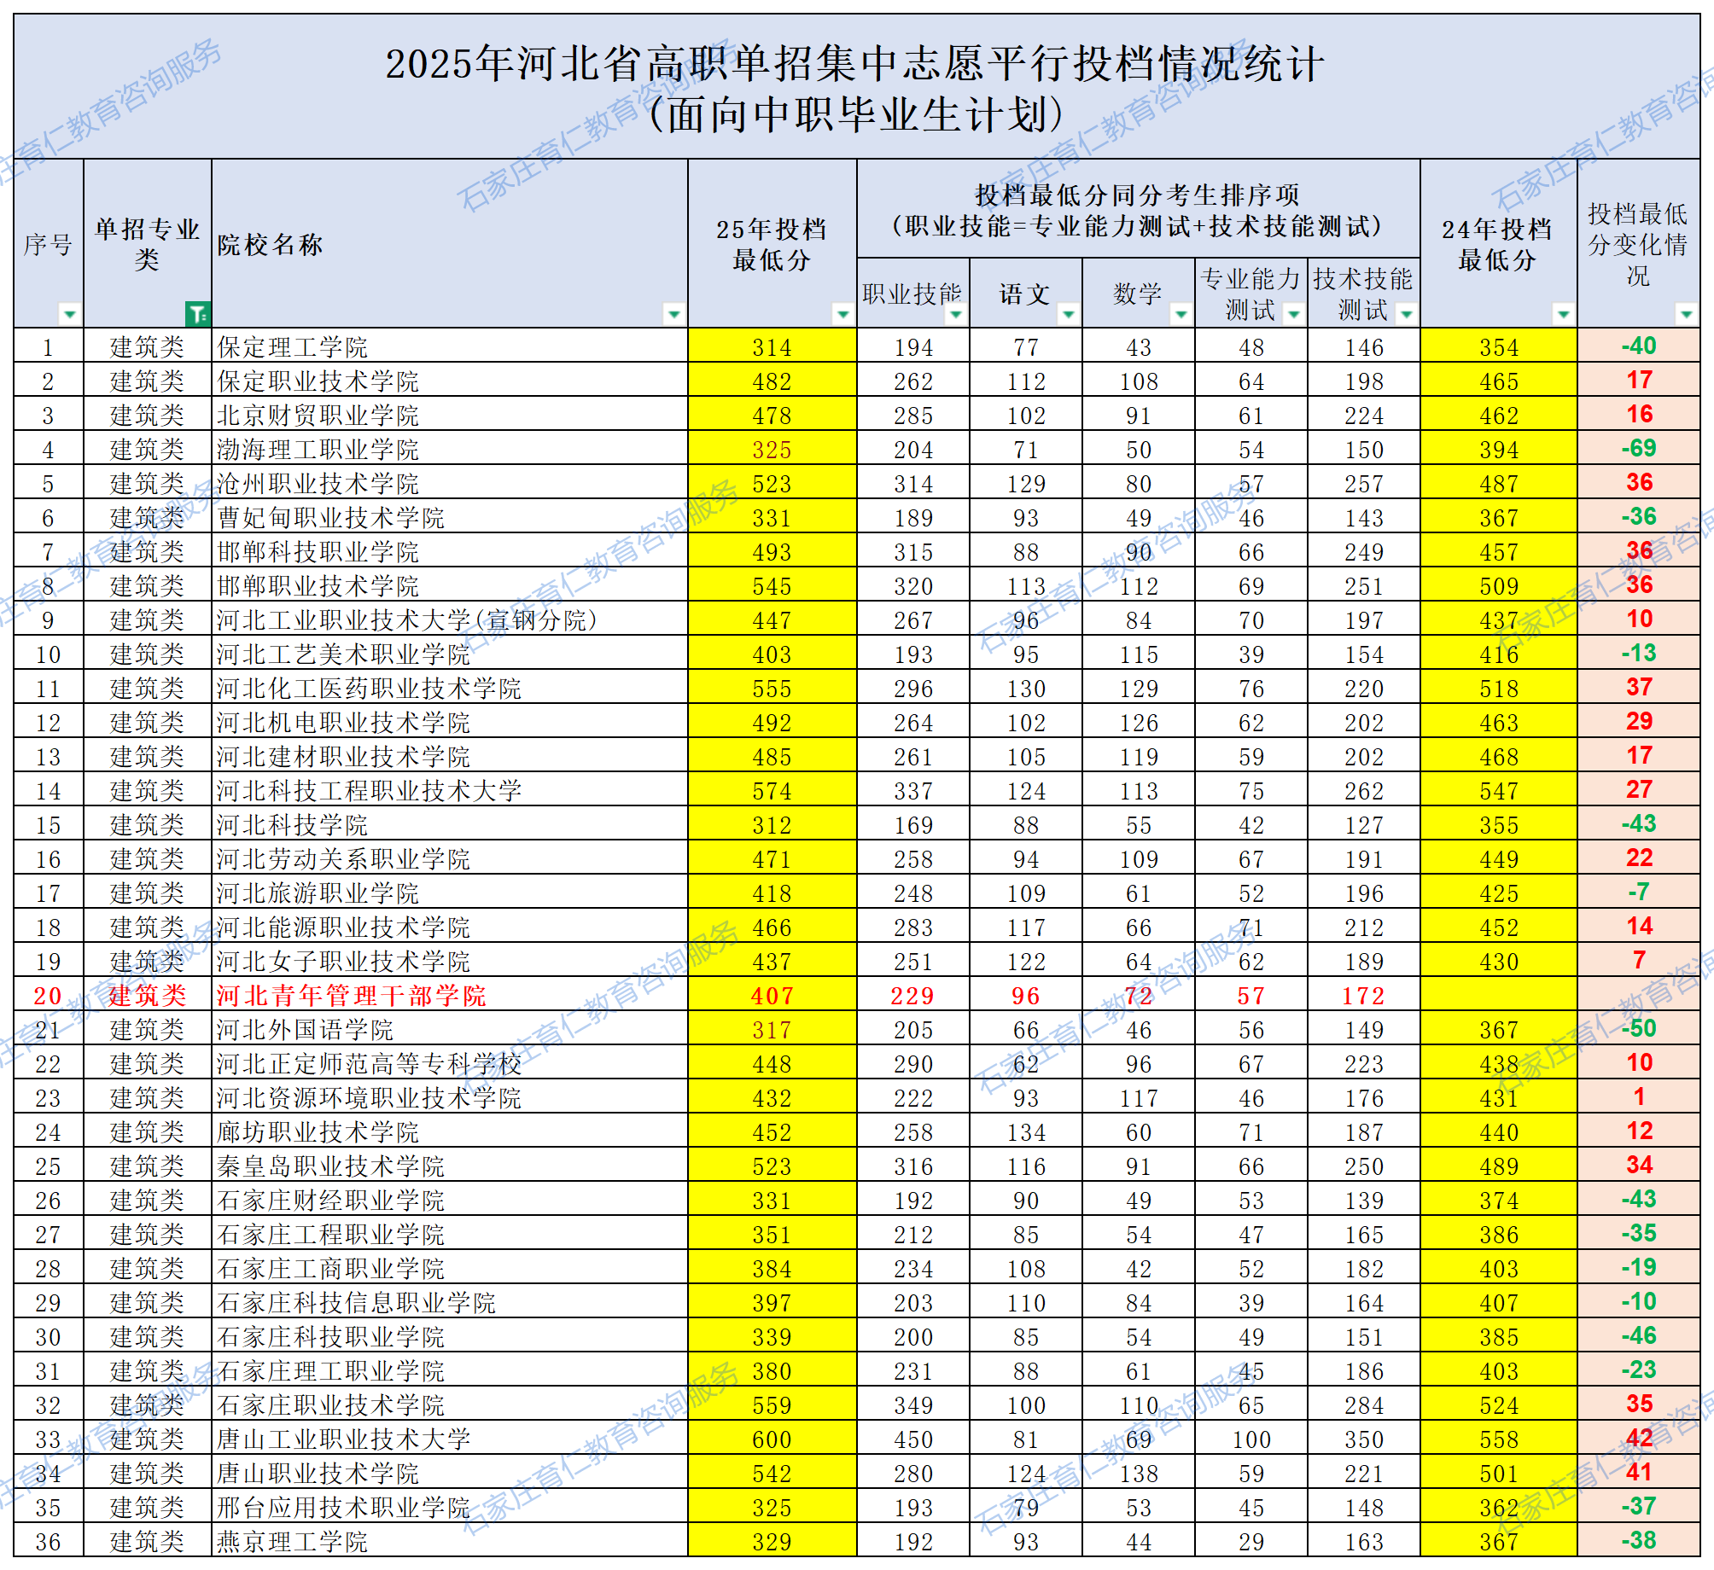Click the 职业技能 column filter arrow
The height and width of the screenshot is (1570, 1714).
click(956, 314)
